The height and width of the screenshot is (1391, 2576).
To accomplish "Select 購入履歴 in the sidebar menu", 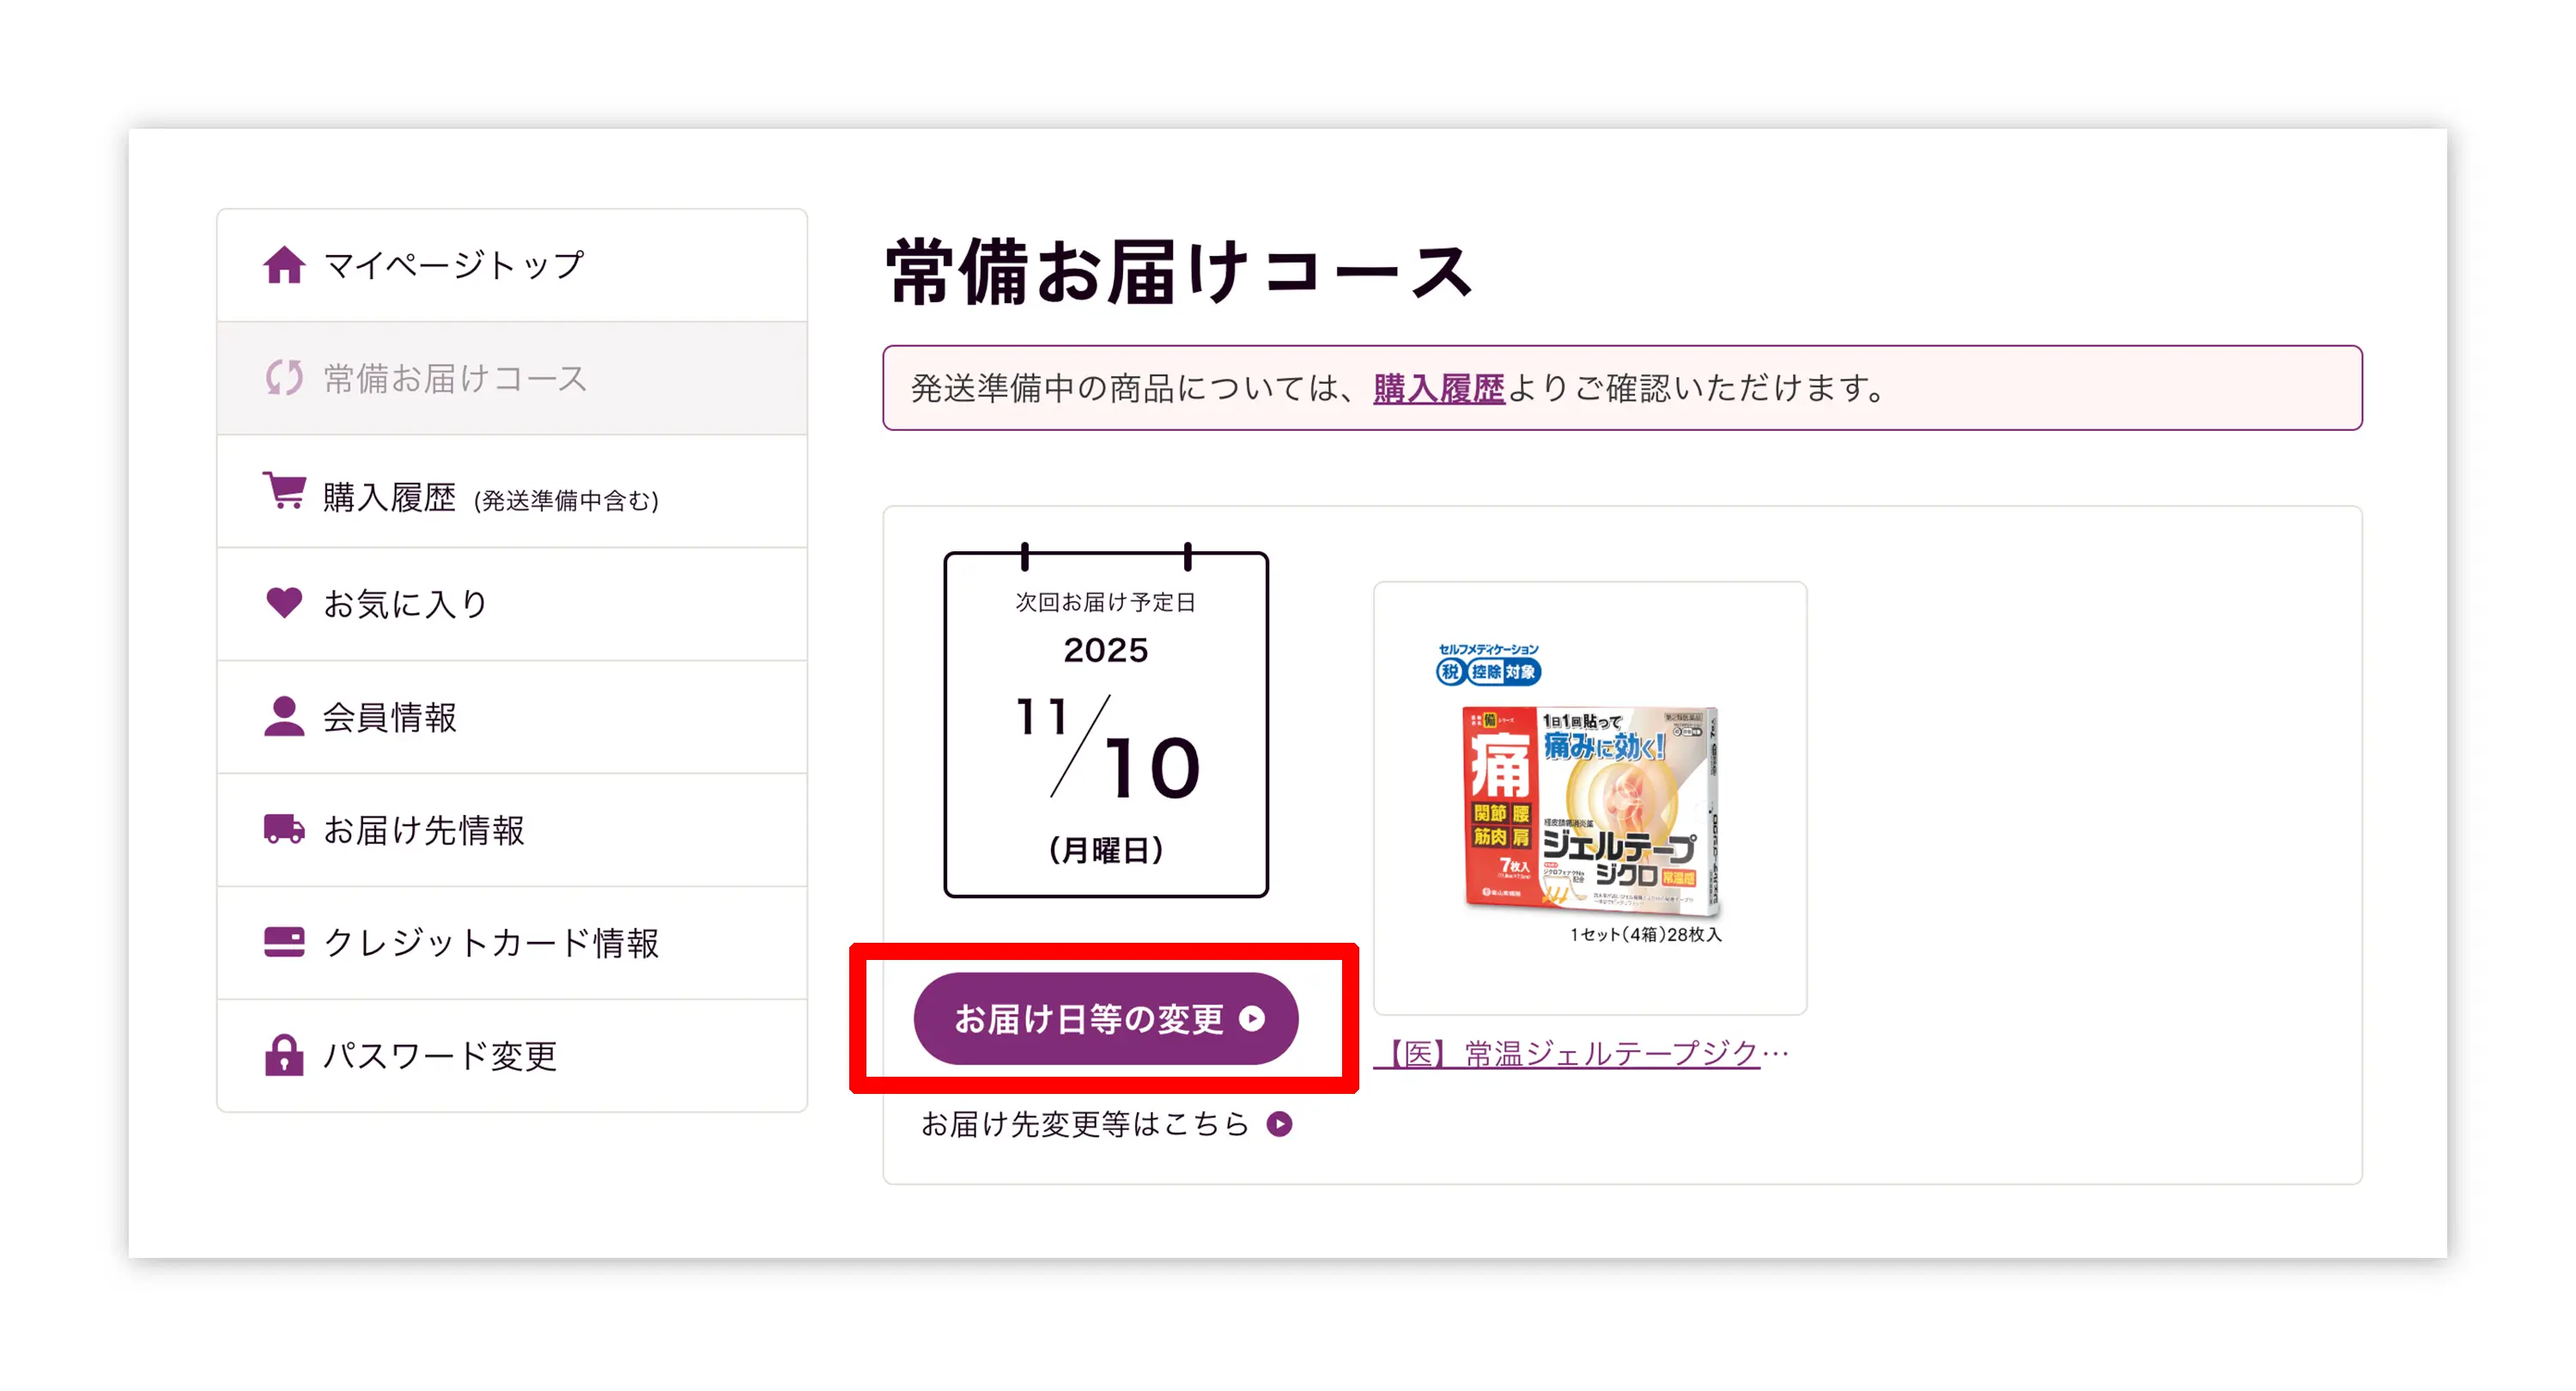I will point(512,492).
